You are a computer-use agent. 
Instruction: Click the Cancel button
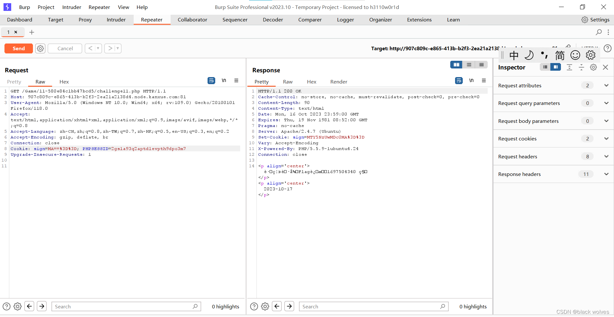click(65, 48)
